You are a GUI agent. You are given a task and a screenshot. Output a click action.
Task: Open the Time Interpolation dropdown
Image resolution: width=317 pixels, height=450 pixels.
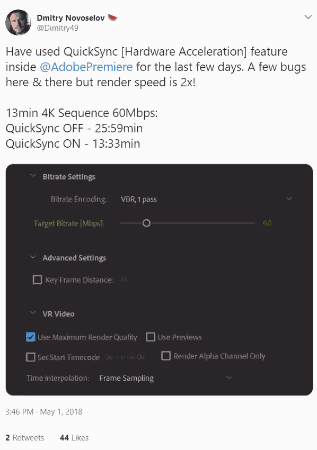coord(165,378)
